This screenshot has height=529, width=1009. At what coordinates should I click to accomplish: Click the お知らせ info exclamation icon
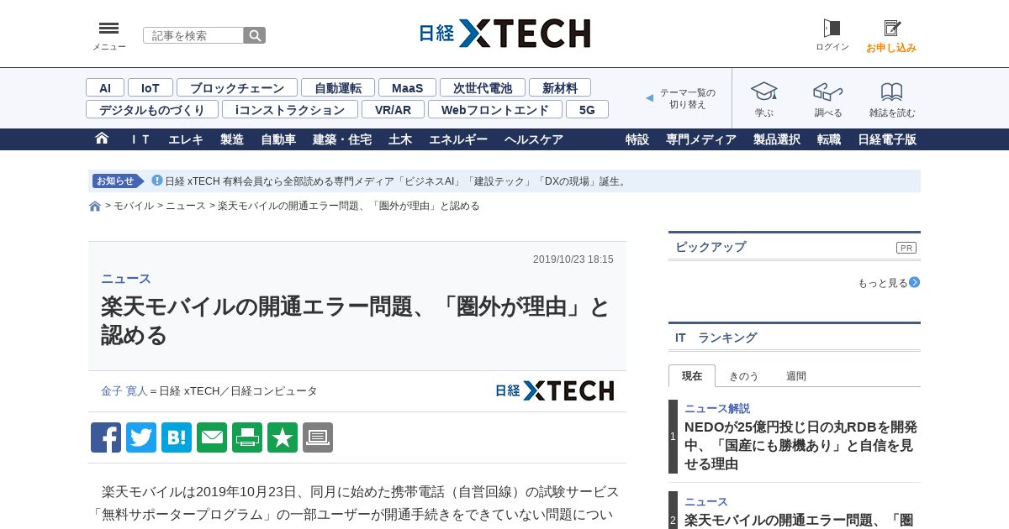coord(156,181)
